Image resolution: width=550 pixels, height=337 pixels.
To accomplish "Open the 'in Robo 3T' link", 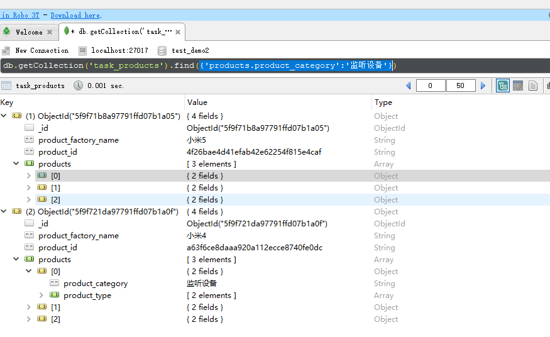I will point(20,16).
